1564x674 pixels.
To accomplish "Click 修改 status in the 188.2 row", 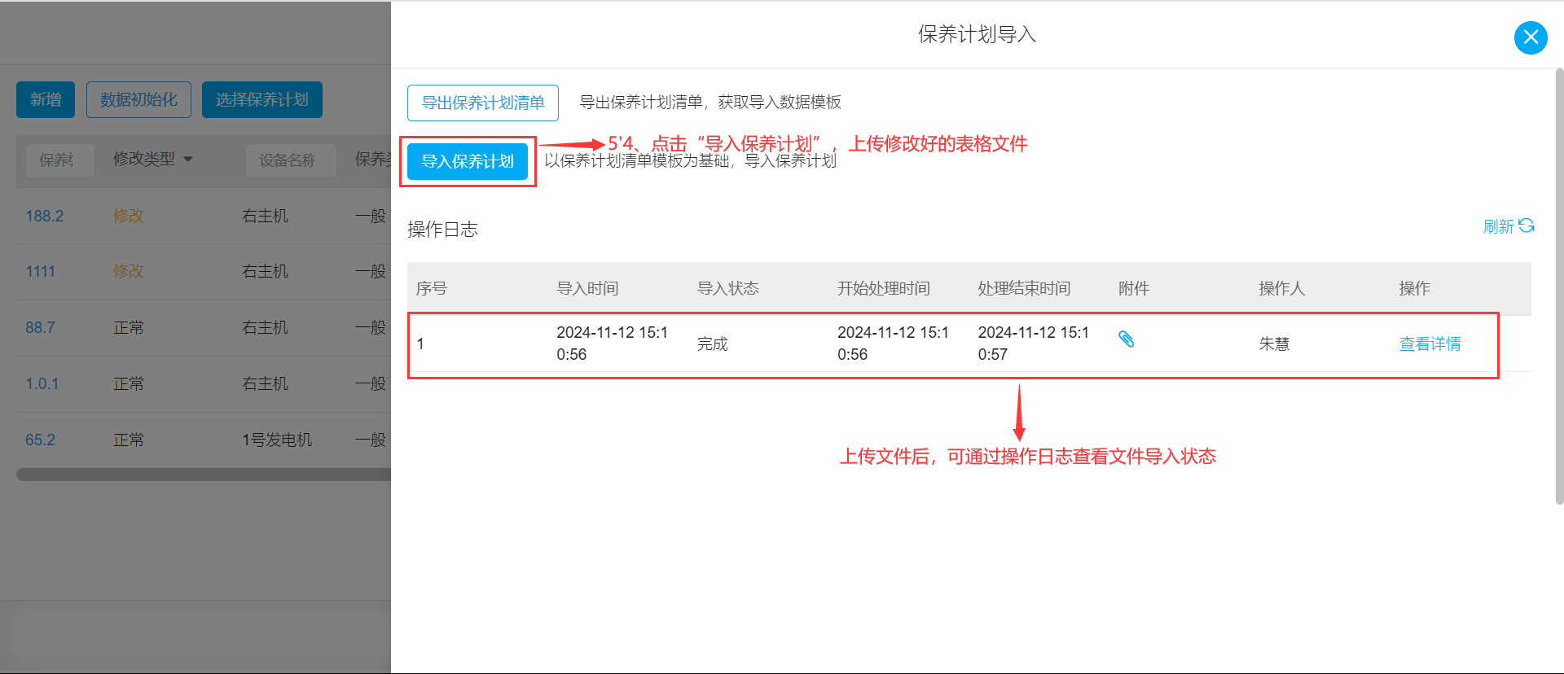I will click(x=128, y=216).
